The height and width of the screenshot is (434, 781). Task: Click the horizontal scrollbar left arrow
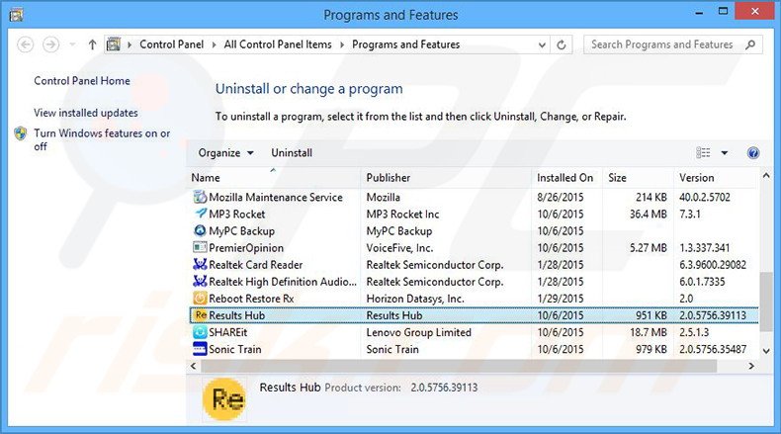[x=194, y=366]
